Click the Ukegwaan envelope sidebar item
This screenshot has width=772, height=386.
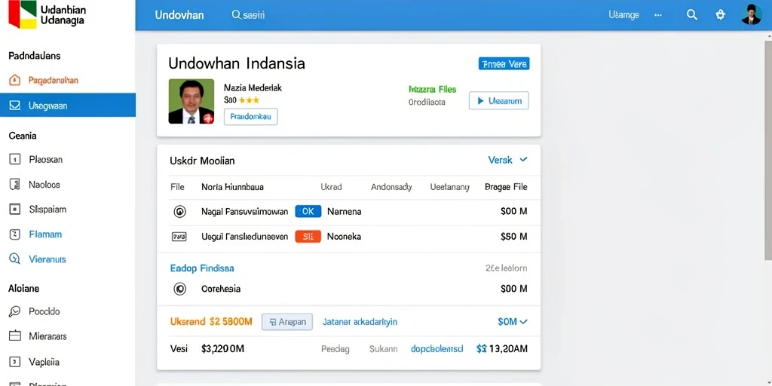[x=67, y=106]
